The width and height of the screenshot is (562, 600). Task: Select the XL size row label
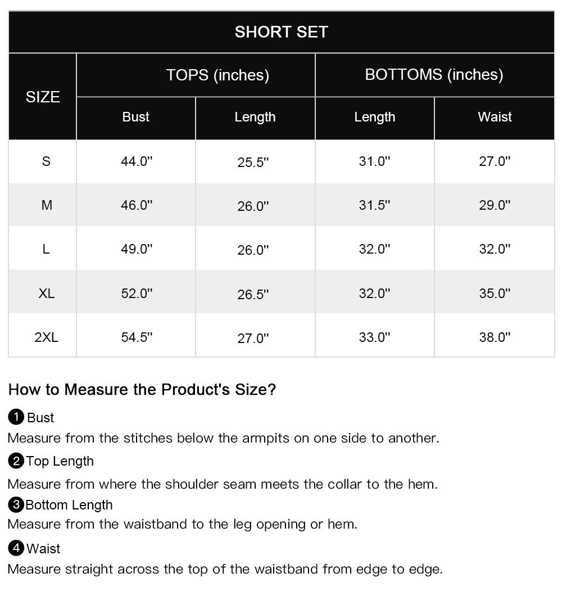(x=47, y=293)
